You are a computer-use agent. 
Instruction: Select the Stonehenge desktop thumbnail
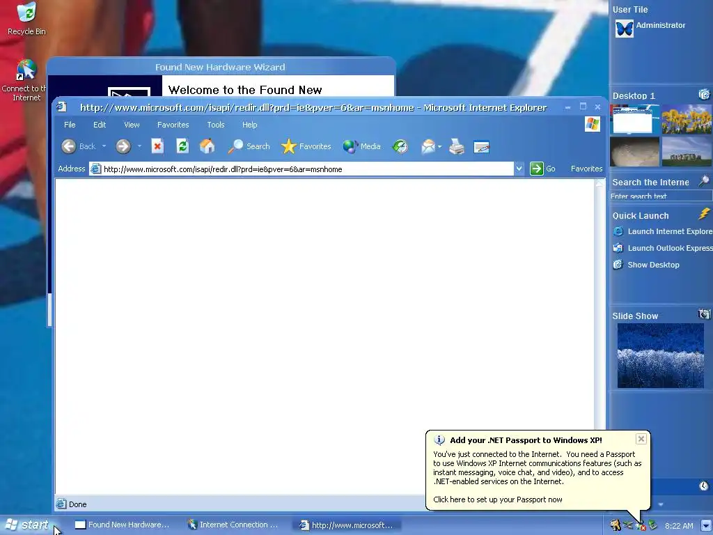[x=686, y=151]
